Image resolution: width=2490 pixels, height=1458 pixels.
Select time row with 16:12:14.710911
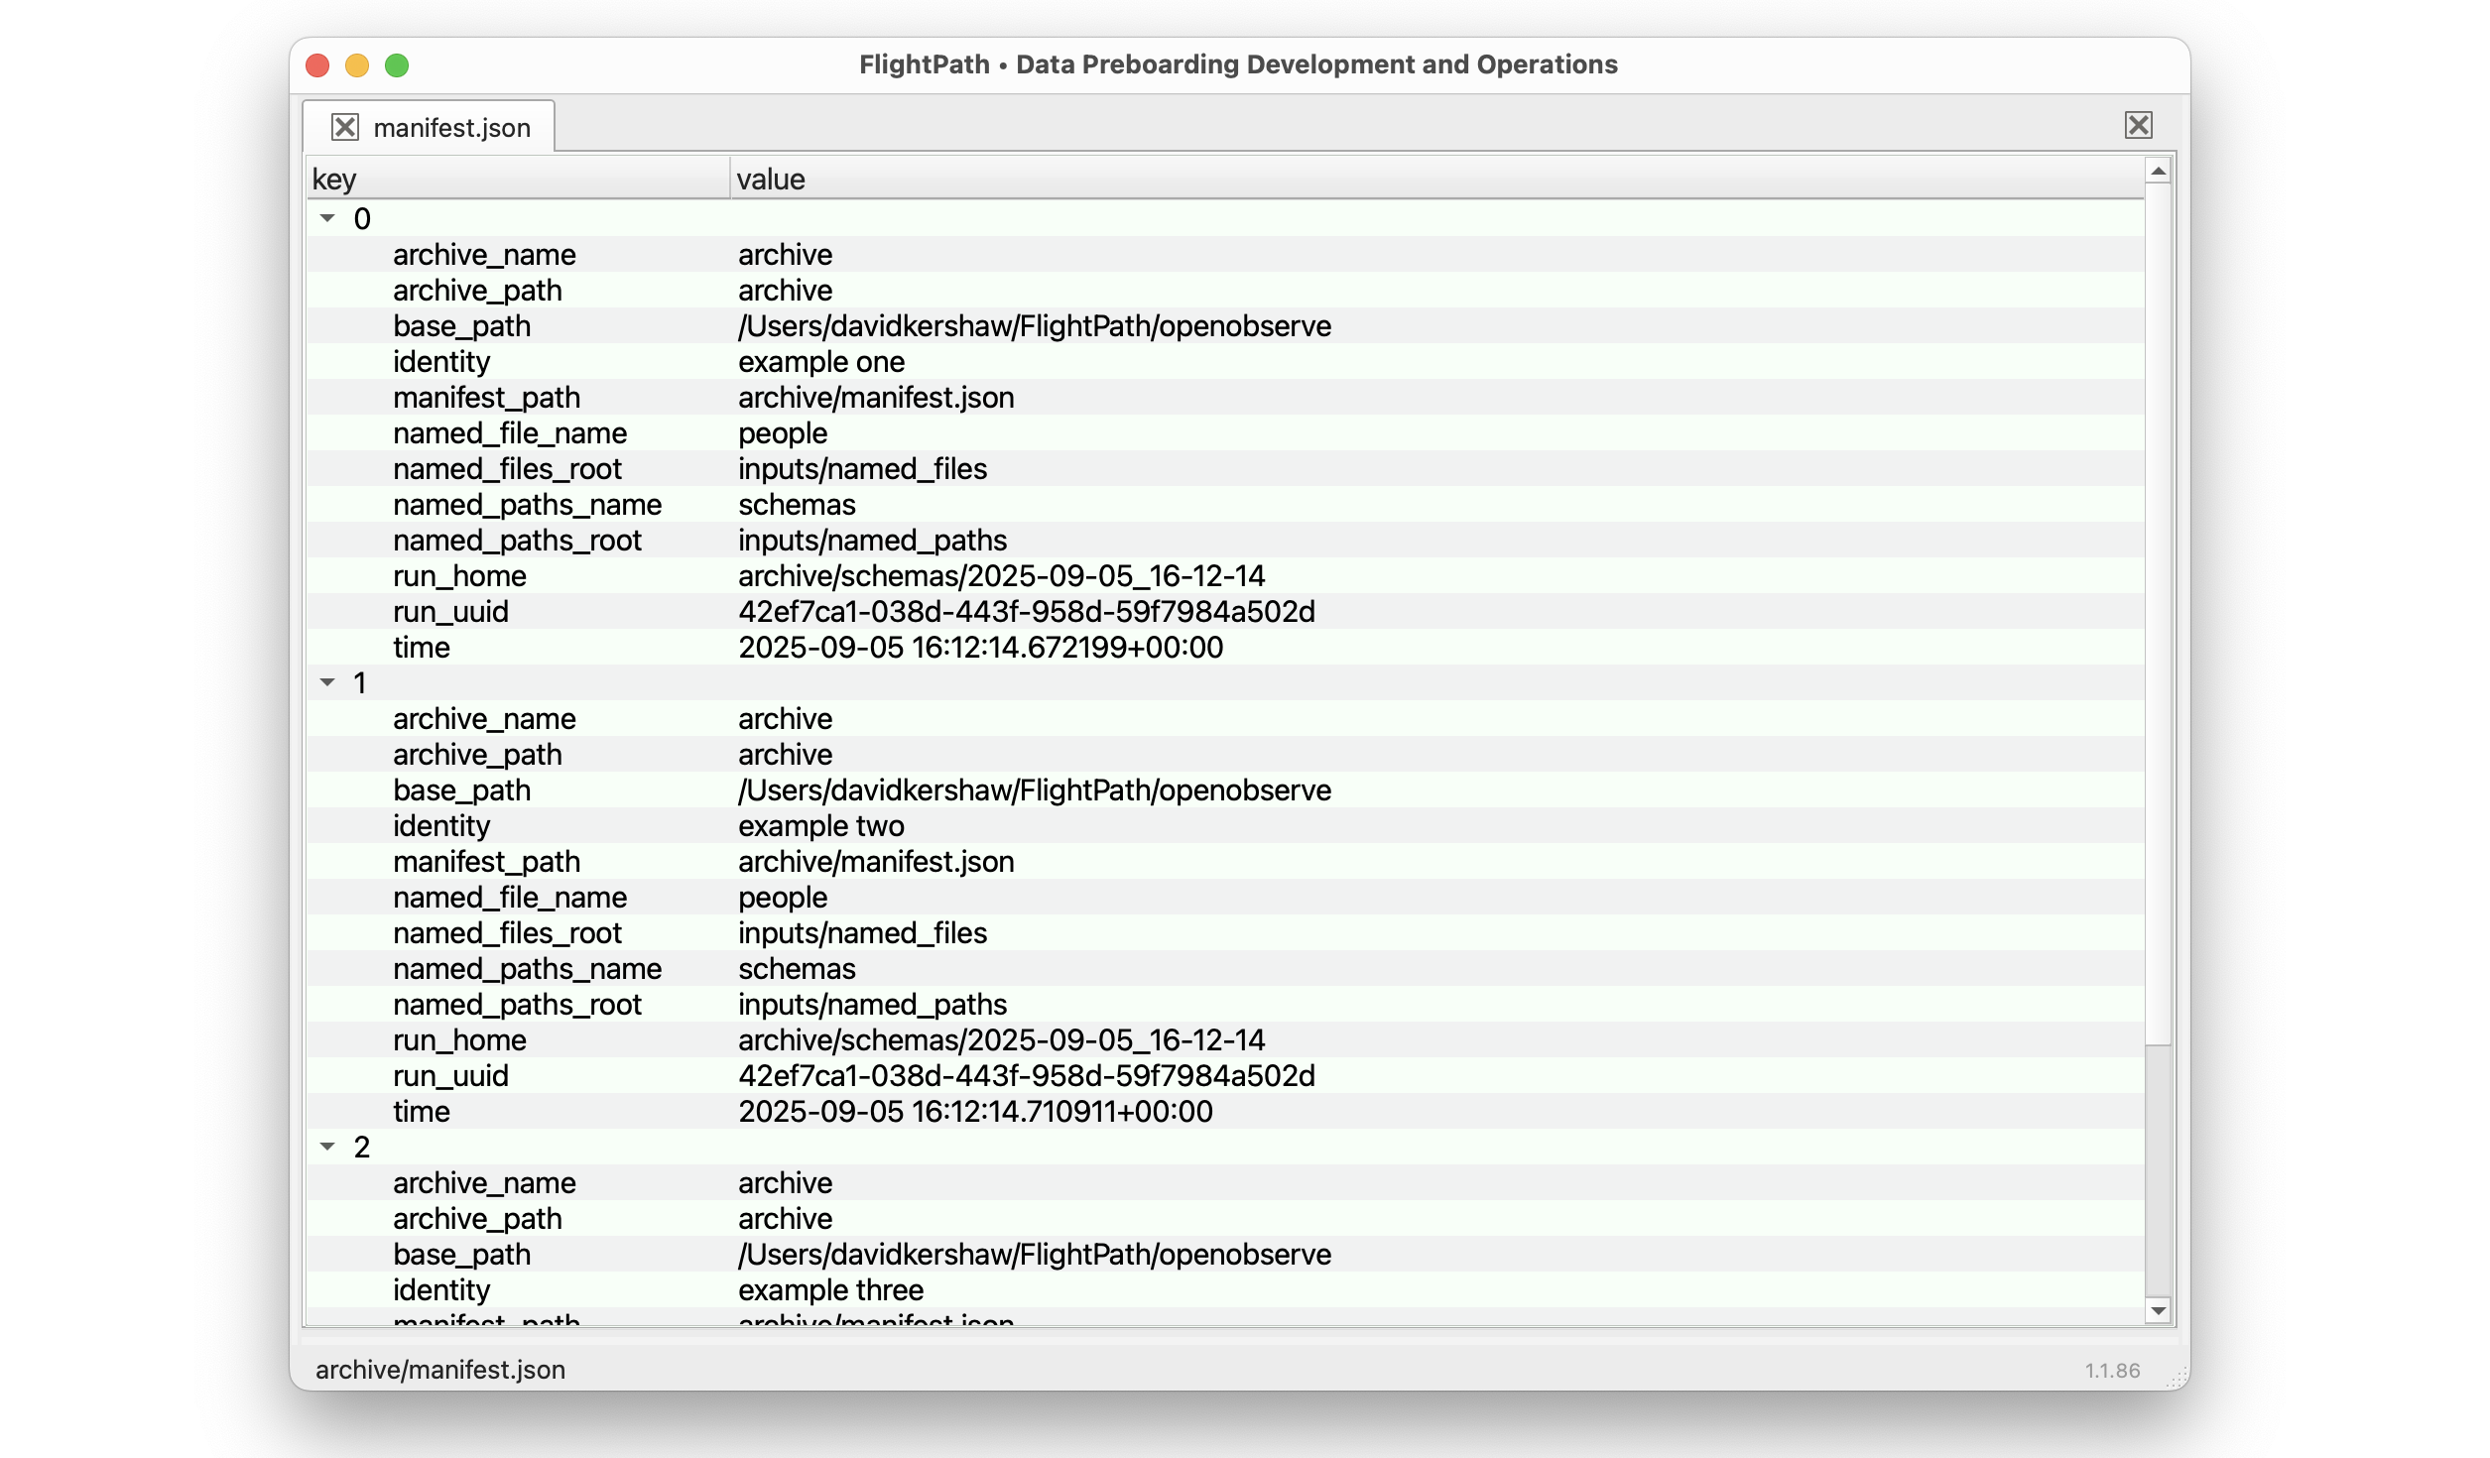click(x=974, y=1112)
